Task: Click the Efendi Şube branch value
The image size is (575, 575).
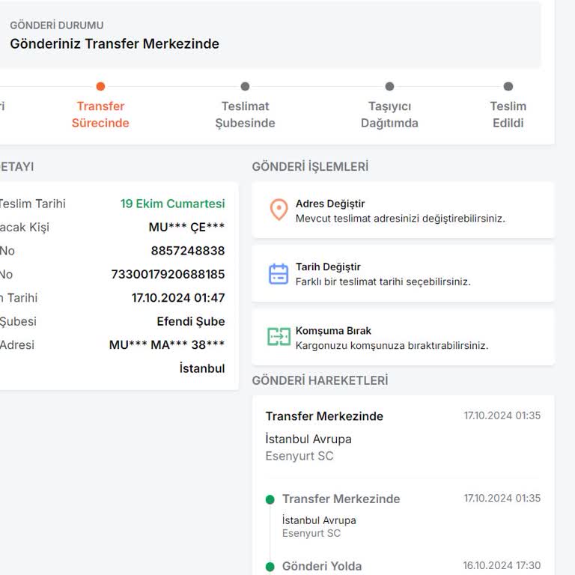Action: pyautogui.click(x=191, y=322)
